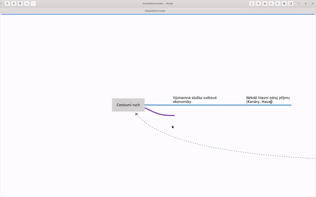This screenshot has width=316, height=197.
Task: Open the zoom options magnifier icon
Action: click(x=265, y=3)
